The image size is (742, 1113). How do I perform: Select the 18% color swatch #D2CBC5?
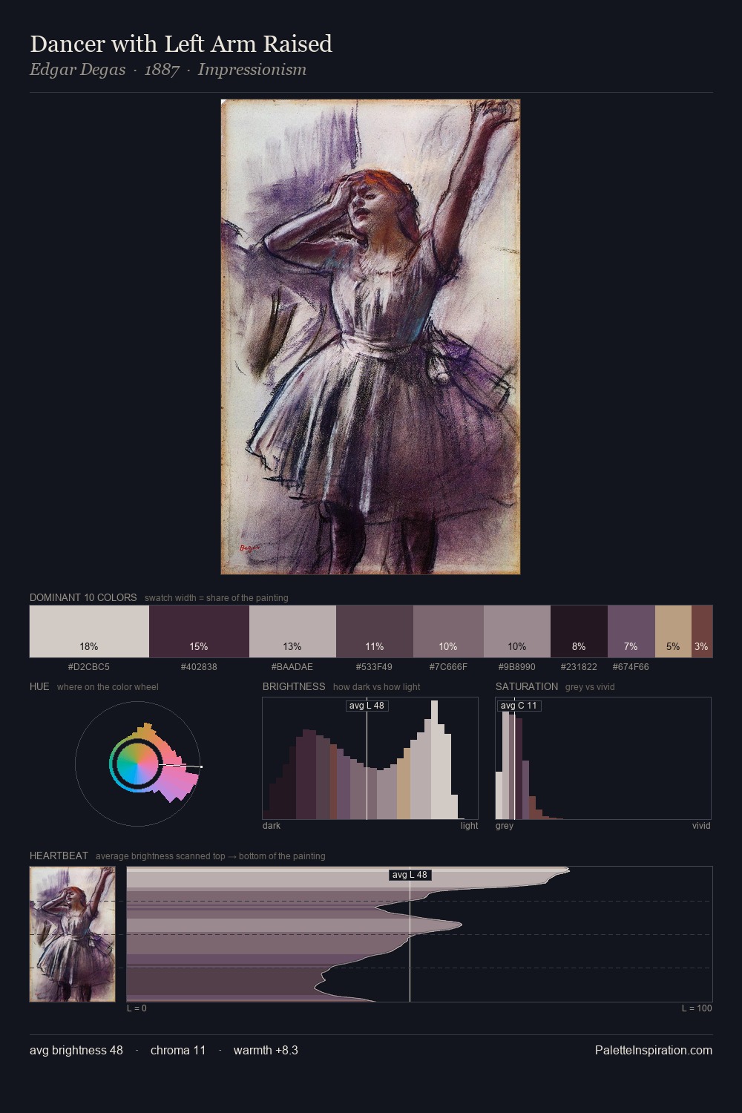click(89, 631)
